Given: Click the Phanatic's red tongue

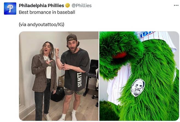Looking at the screenshot, I should [x=120, y=55].
